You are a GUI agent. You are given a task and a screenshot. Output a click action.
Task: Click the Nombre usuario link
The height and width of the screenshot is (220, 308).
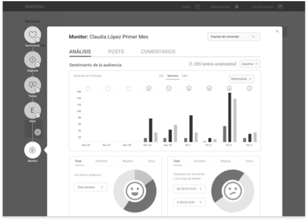click(263, 7)
